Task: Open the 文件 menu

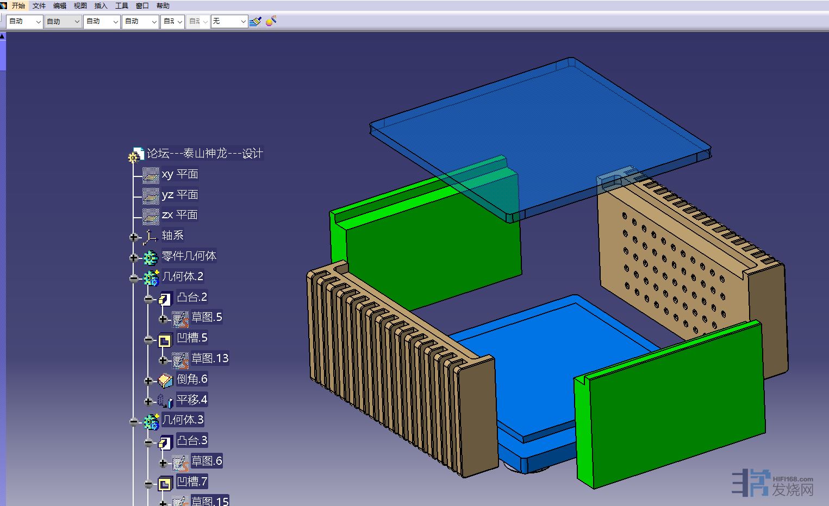Action: point(39,6)
